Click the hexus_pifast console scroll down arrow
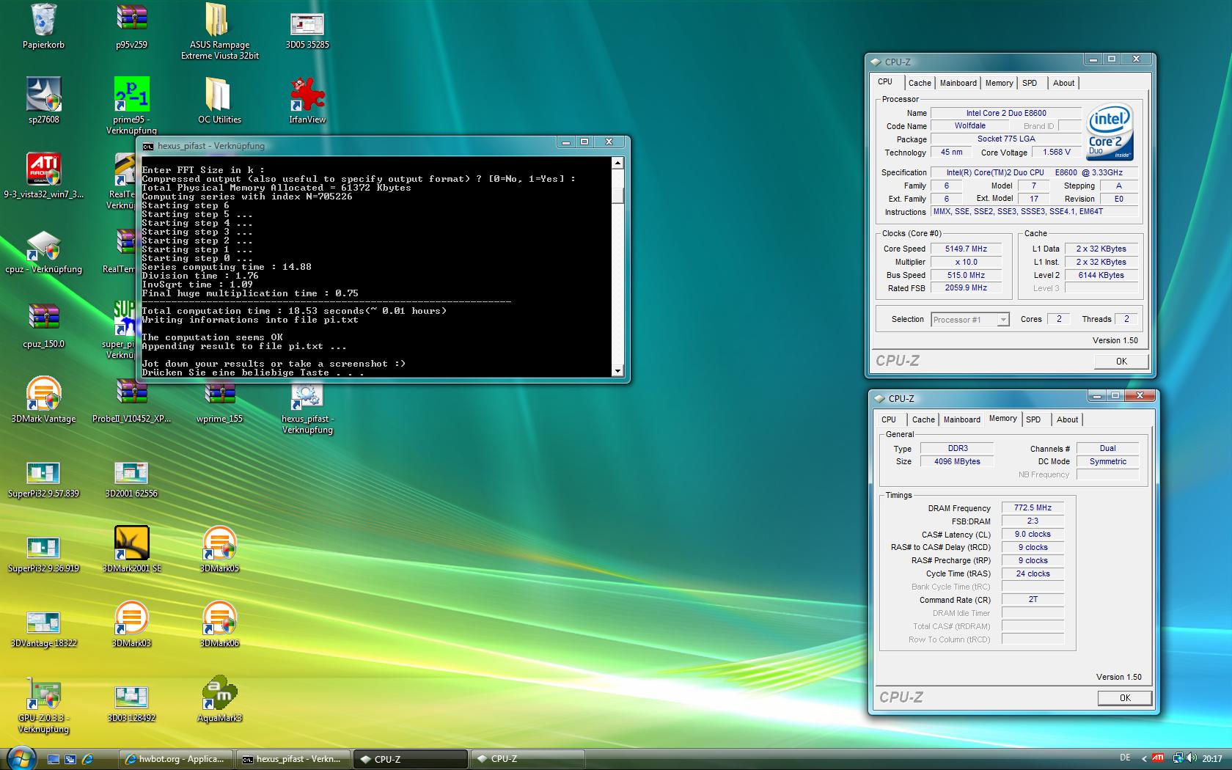This screenshot has height=770, width=1232. pyautogui.click(x=617, y=371)
